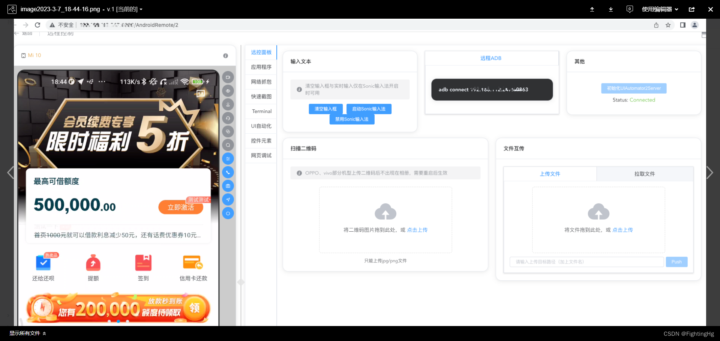Click the Connected status text
This screenshot has width=720, height=341.
[642, 100]
